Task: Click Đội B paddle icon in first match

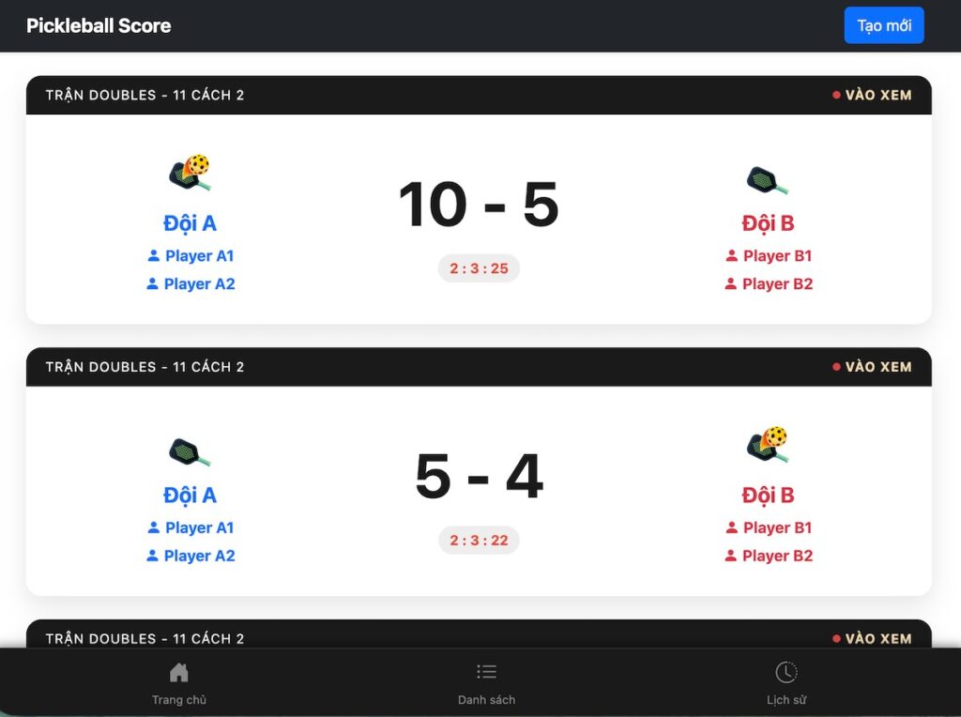Action: (x=768, y=179)
